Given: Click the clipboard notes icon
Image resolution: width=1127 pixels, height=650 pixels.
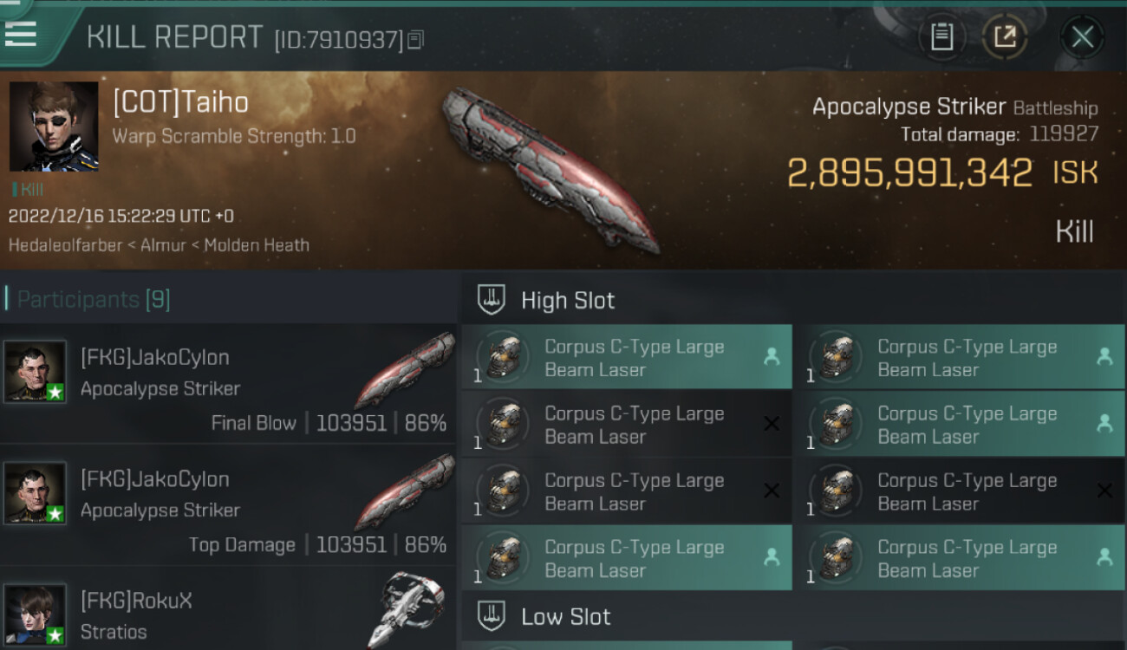Looking at the screenshot, I should click(941, 36).
